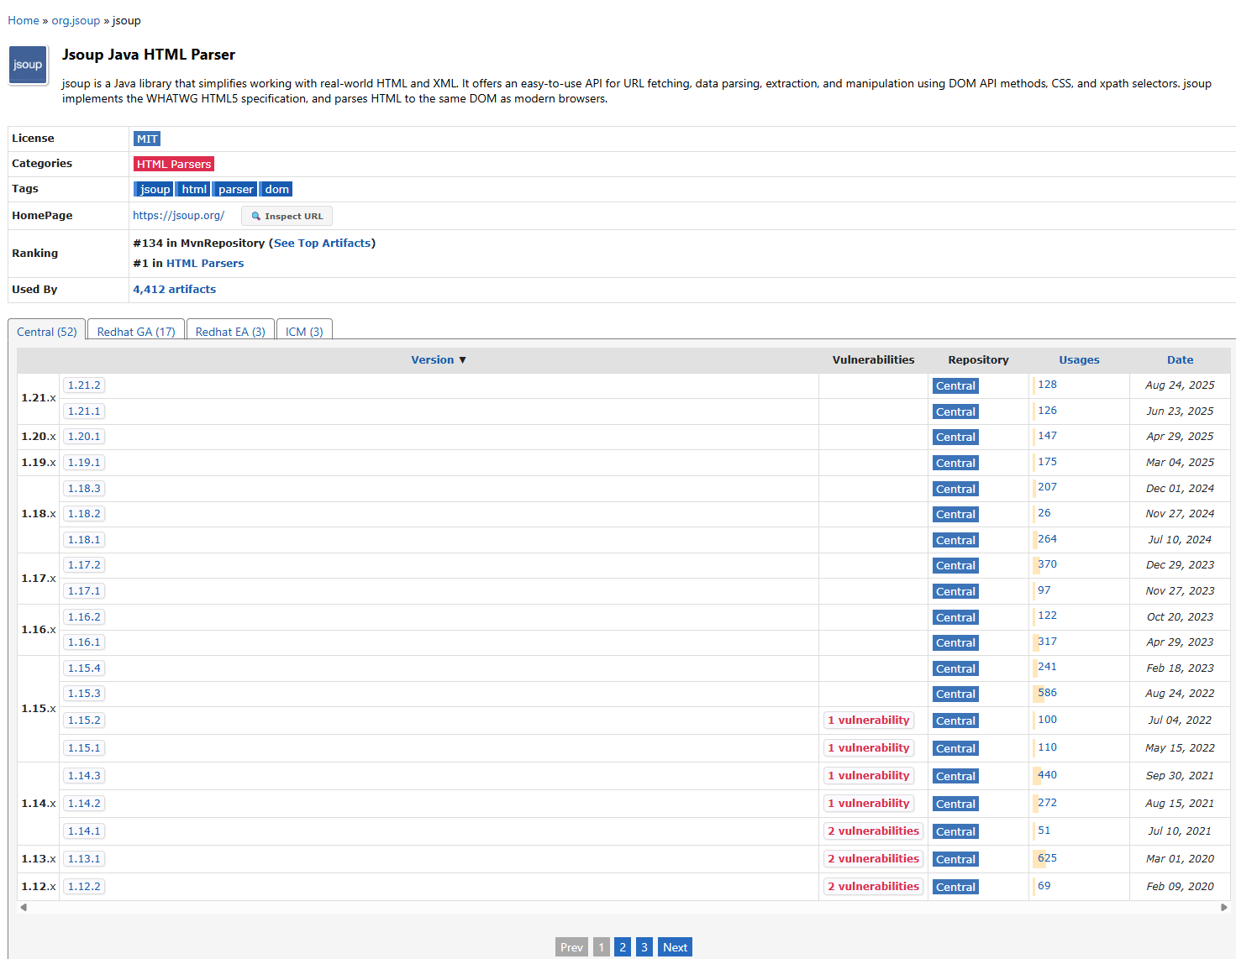The width and height of the screenshot is (1236, 959).
Task: Click the Inspect URL button
Action: pyautogui.click(x=287, y=216)
